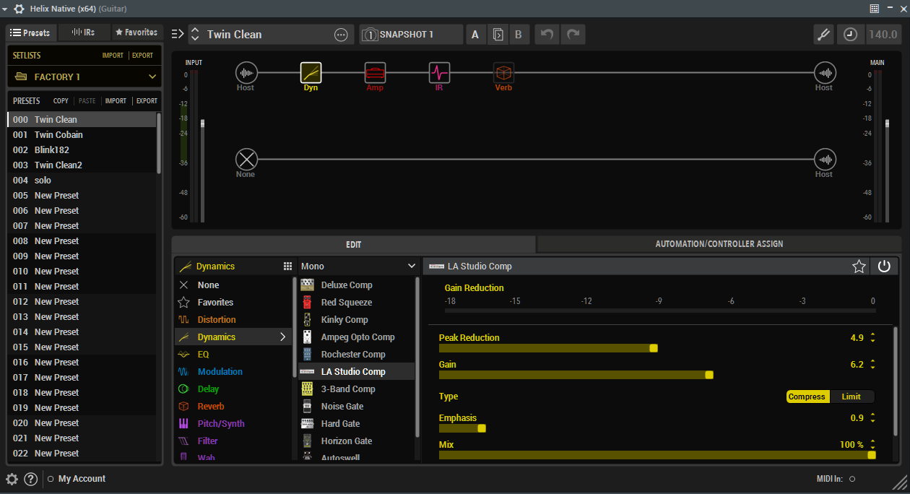Click the redo arrow icon
Screen dimensions: 910x494
click(573, 35)
